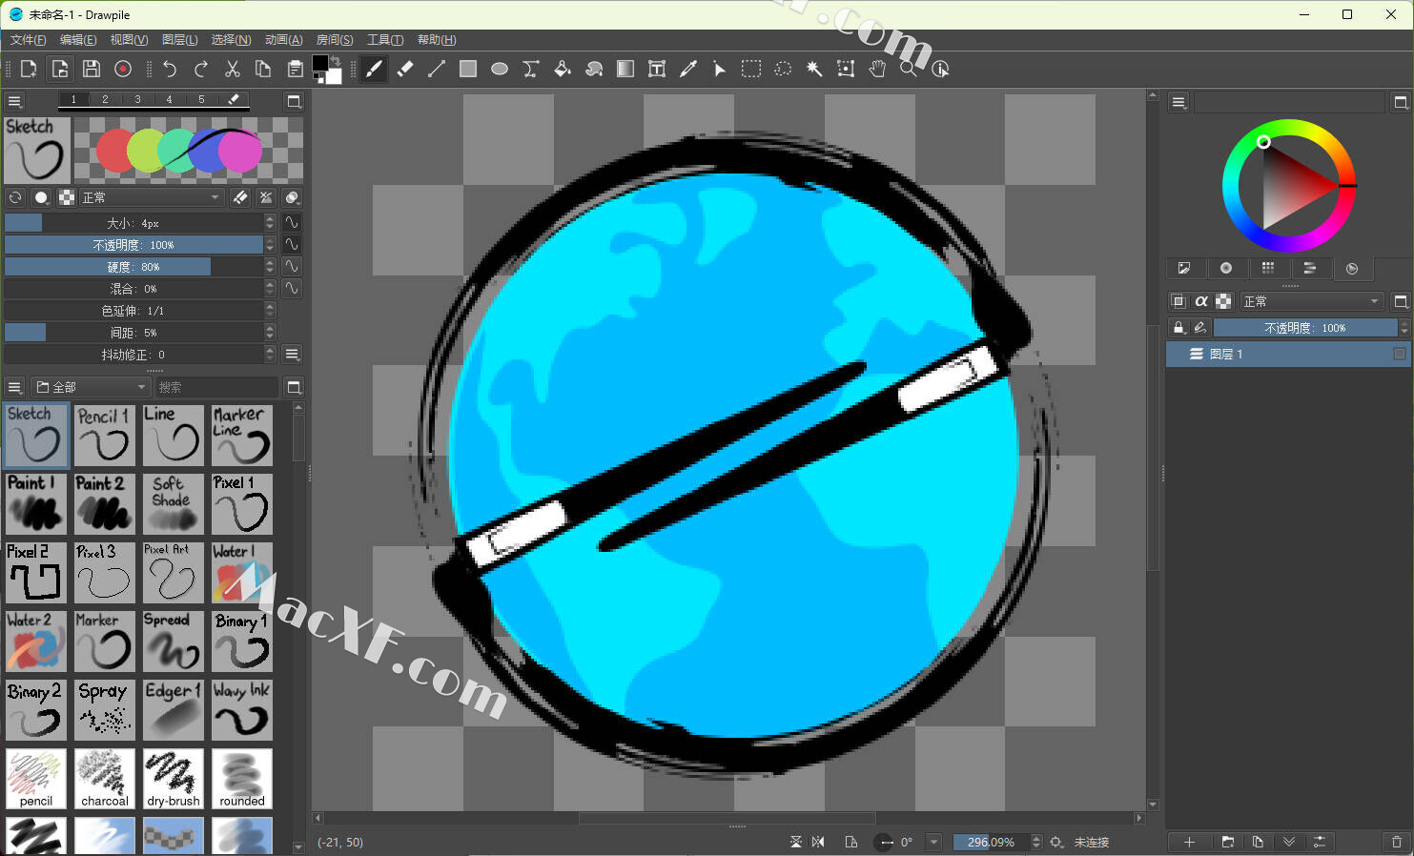The height and width of the screenshot is (856, 1414).
Task: Choose the color picker eyedropper tool
Action: tap(688, 69)
